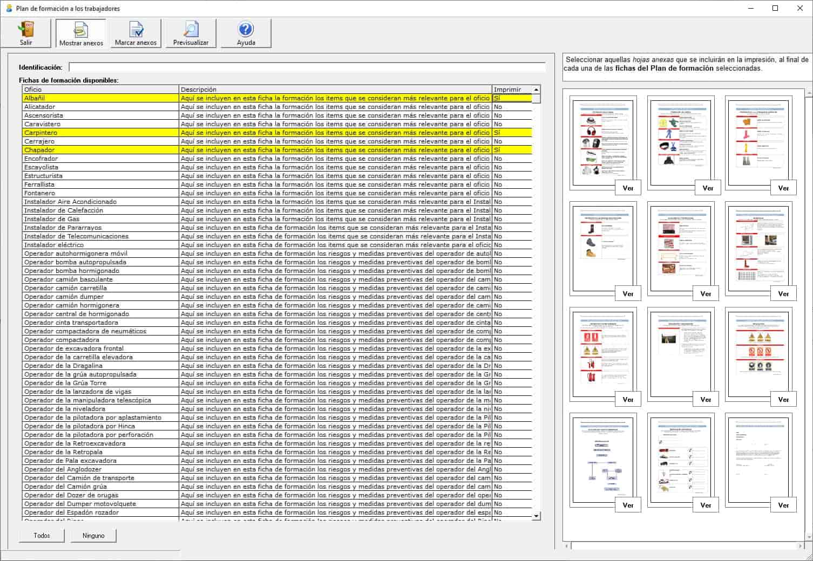Image resolution: width=813 pixels, height=561 pixels.
Task: Click Ver on the first-row middle annex thumbnail
Action: click(x=708, y=188)
